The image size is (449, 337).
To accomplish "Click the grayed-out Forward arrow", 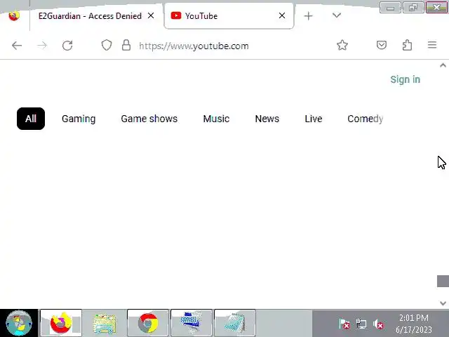I will coord(42,45).
